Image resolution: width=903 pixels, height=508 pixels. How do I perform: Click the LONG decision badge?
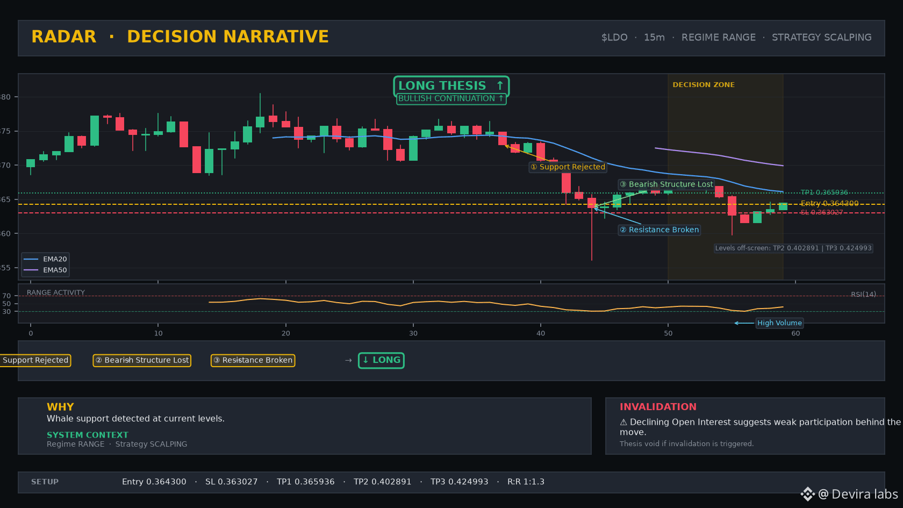[381, 360]
